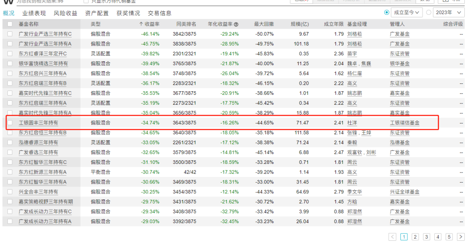Open fund 广发睿选三年持有
The height and width of the screenshot is (246, 470).
[x=38, y=152]
